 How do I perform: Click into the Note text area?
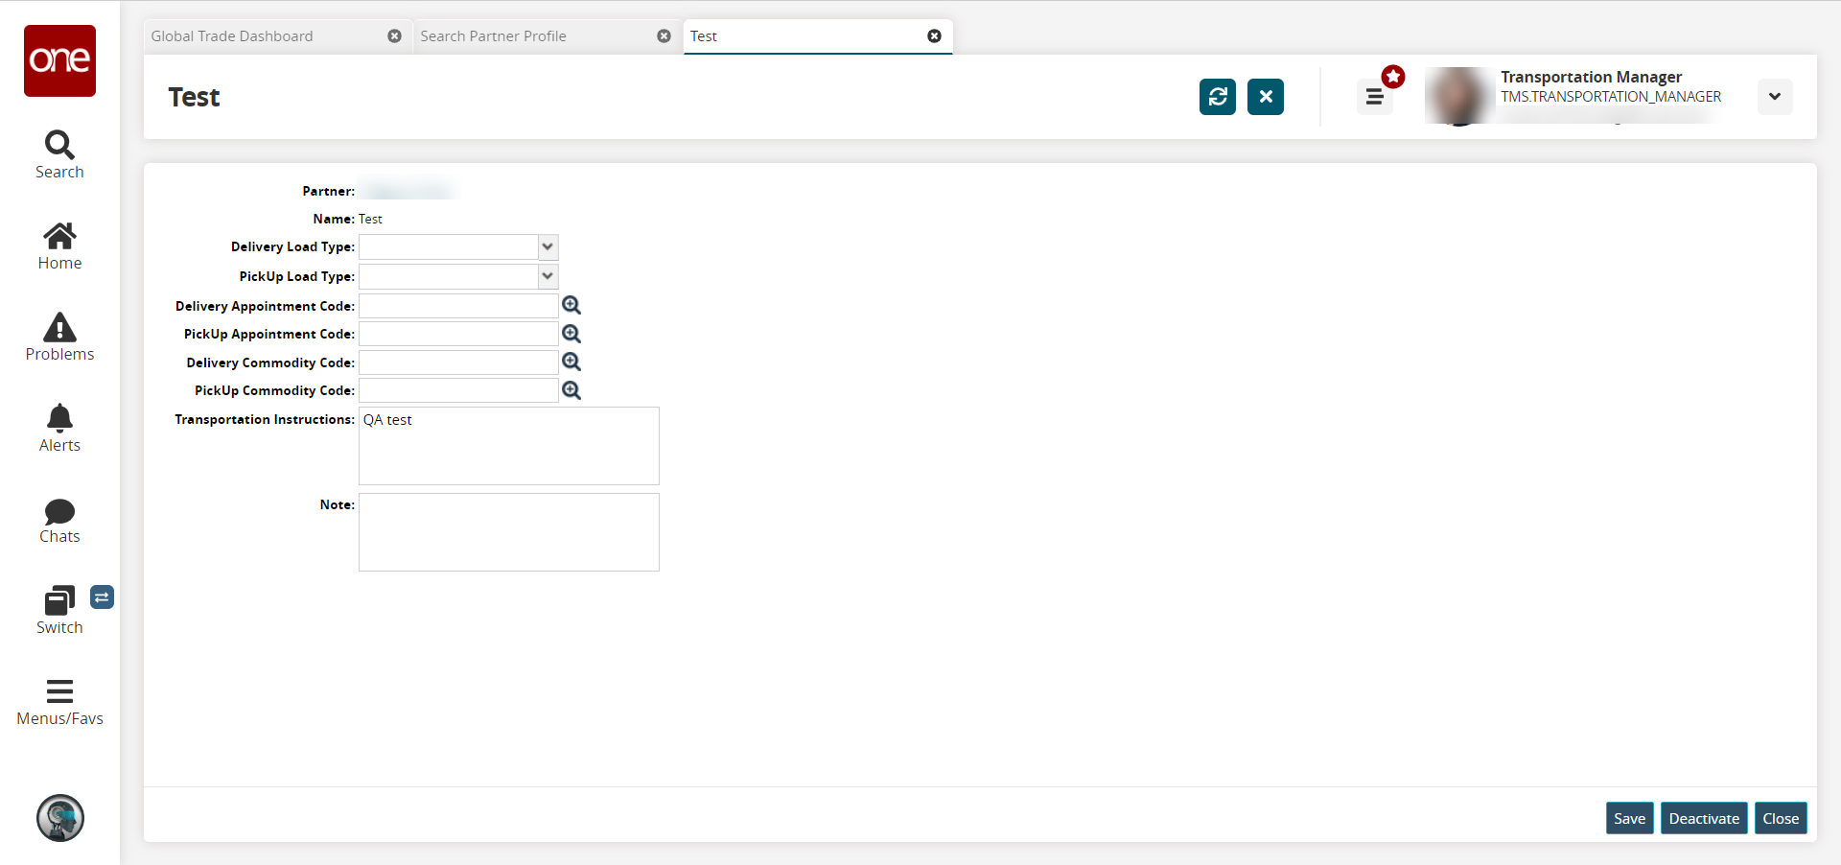coord(509,532)
